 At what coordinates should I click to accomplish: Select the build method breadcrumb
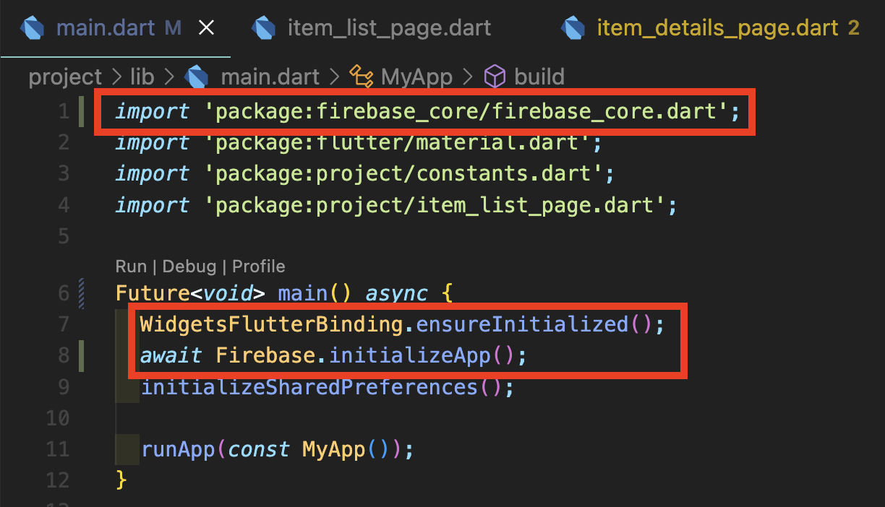(539, 77)
